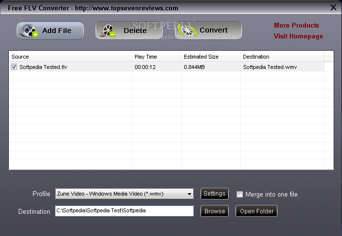Click the Delete button label
This screenshot has width=342, height=236.
click(135, 31)
